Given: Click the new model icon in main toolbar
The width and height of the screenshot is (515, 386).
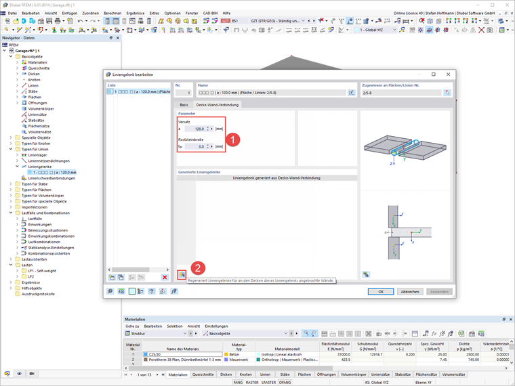Looking at the screenshot, I should (x=7, y=21).
